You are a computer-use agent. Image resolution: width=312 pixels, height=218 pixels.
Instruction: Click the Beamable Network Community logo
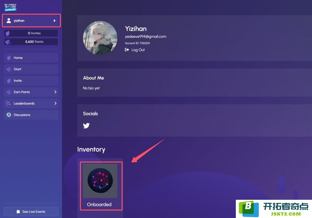point(10,7)
